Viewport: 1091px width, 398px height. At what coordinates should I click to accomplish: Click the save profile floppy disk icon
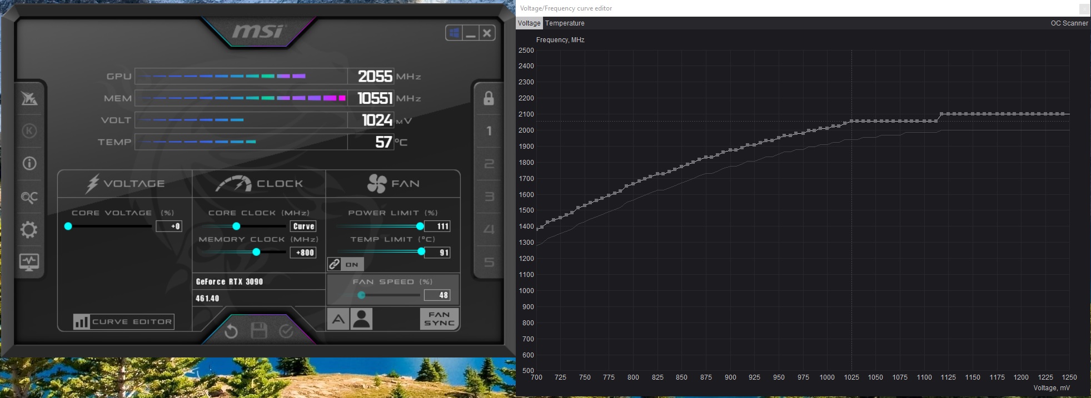coord(259,331)
